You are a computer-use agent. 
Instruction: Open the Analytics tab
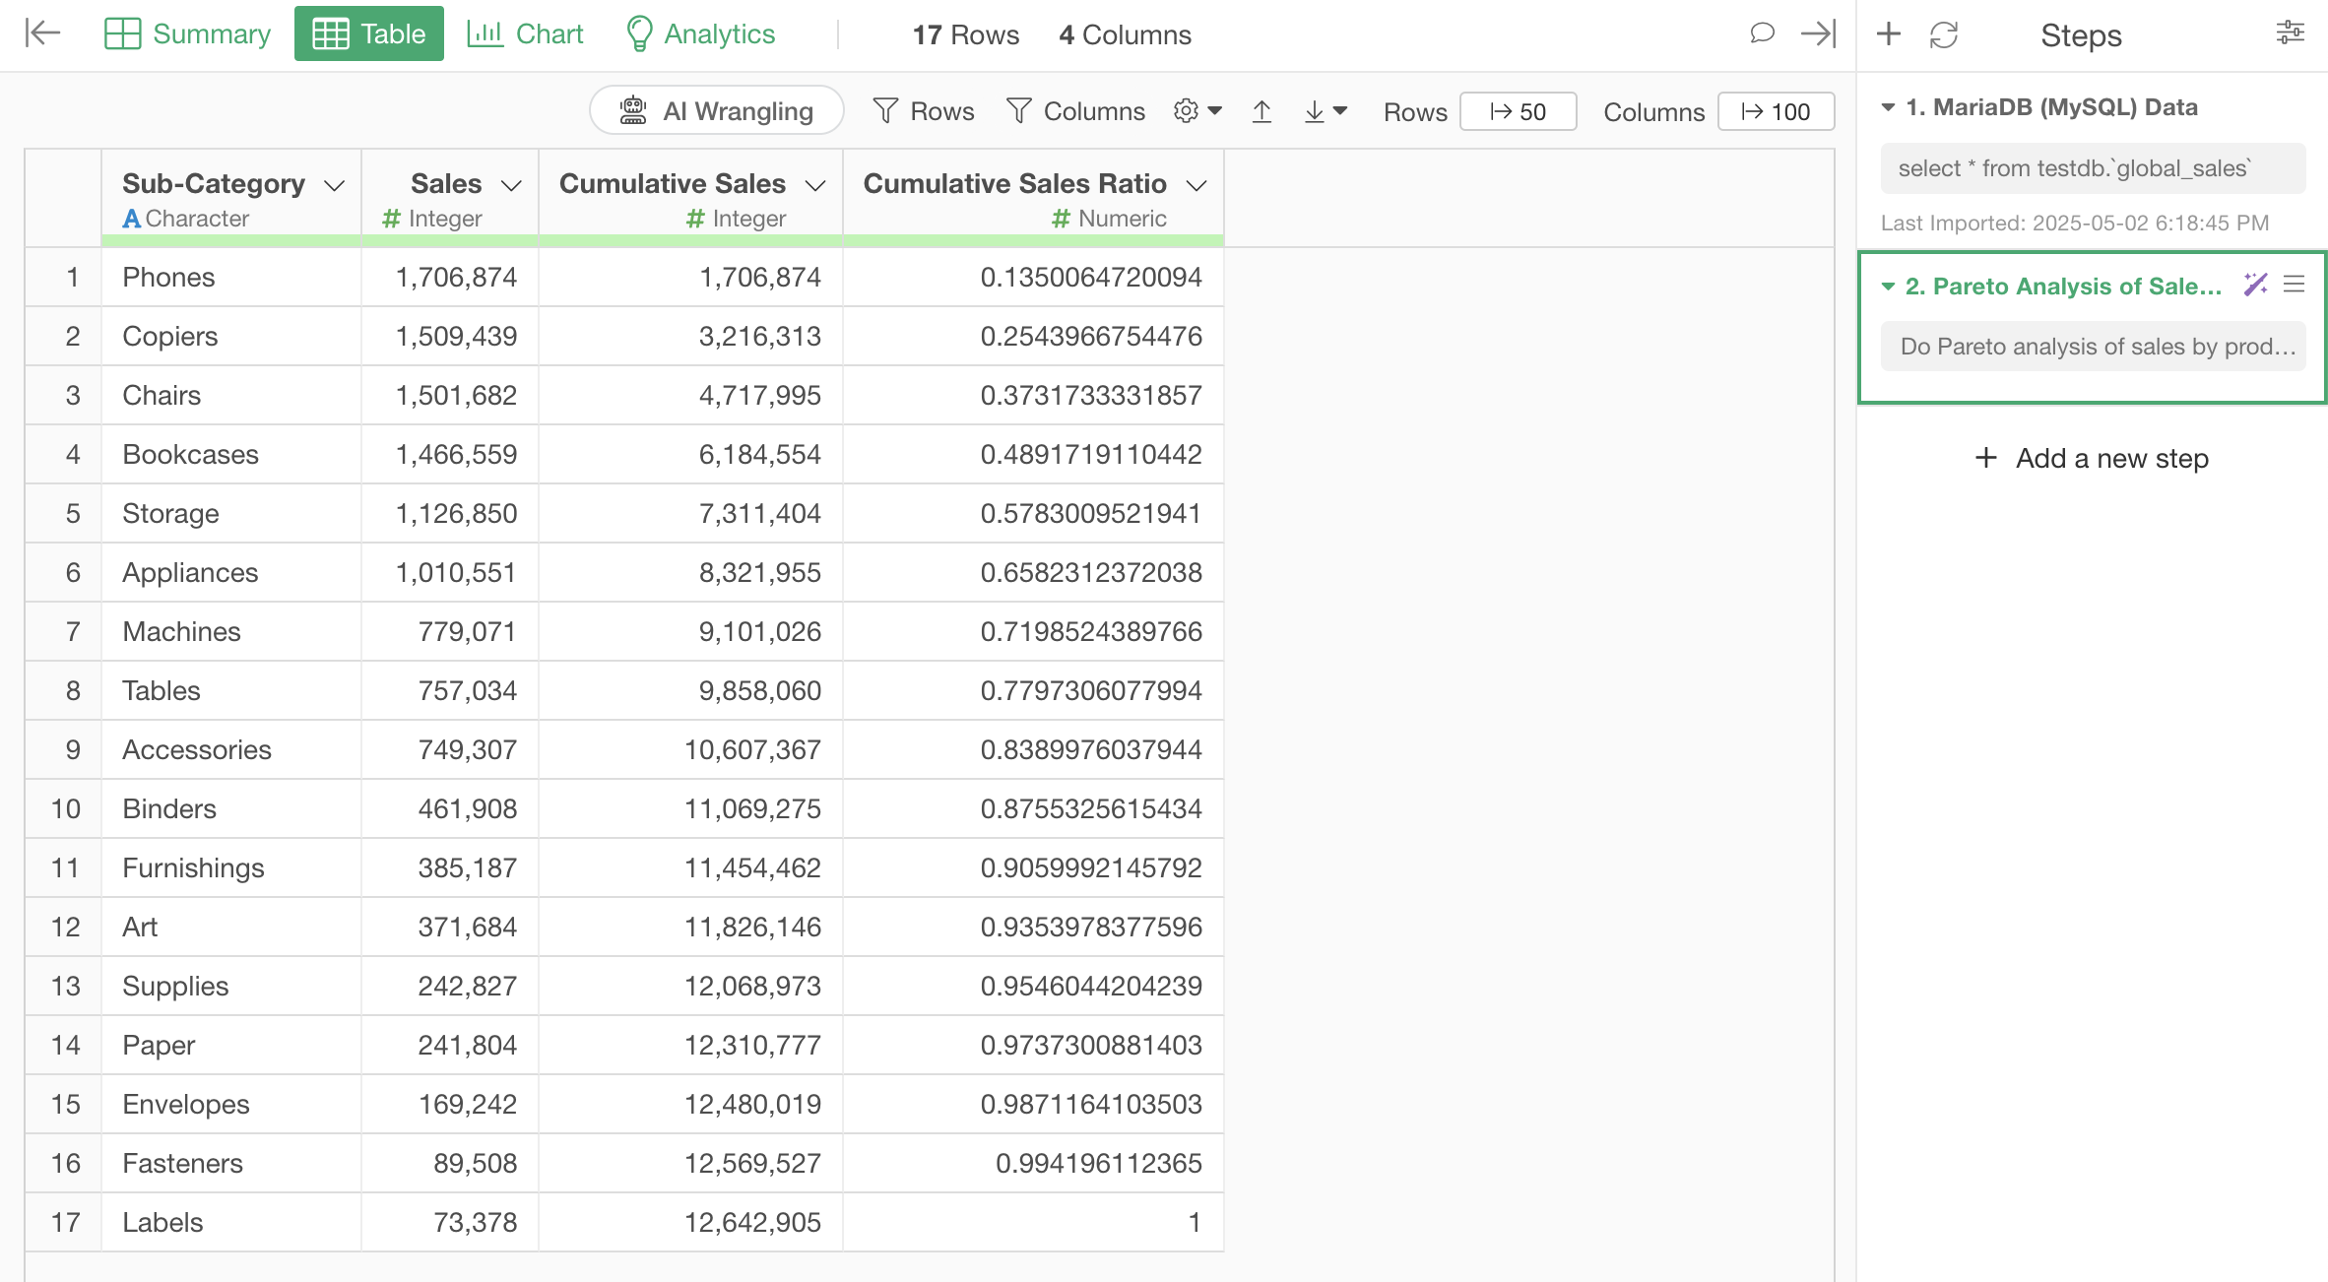click(700, 33)
